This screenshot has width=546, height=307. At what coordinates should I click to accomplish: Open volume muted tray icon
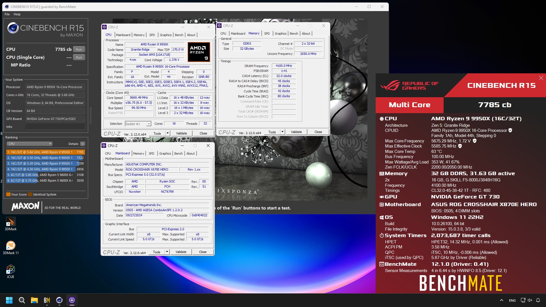[530, 300]
